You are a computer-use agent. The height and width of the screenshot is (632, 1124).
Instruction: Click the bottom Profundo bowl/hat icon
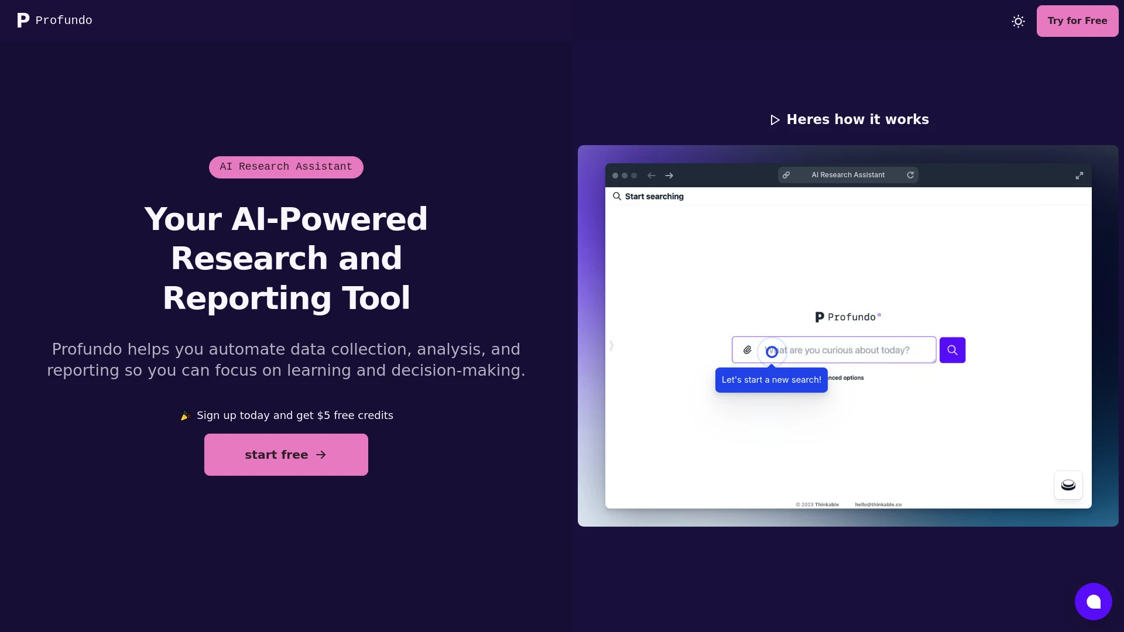click(1068, 485)
